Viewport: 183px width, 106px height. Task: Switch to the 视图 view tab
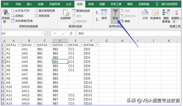(x=102, y=4)
